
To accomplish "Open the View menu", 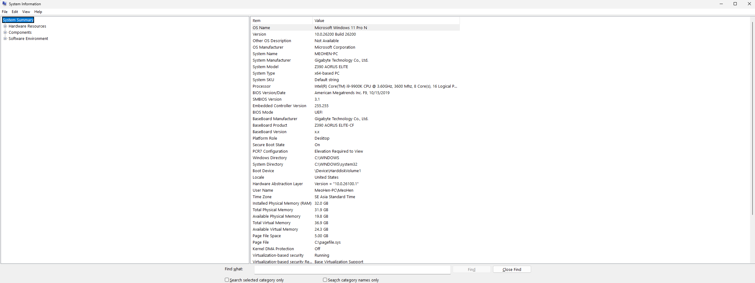I will click(x=26, y=12).
